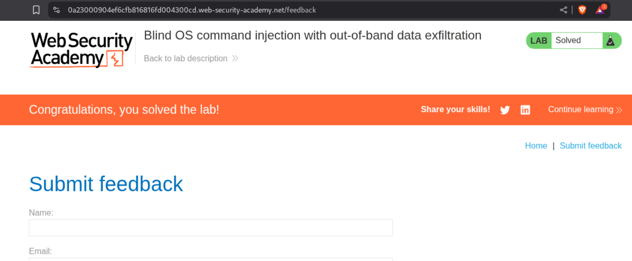
Task: Follow the 'Continue learning' link
Action: point(580,109)
